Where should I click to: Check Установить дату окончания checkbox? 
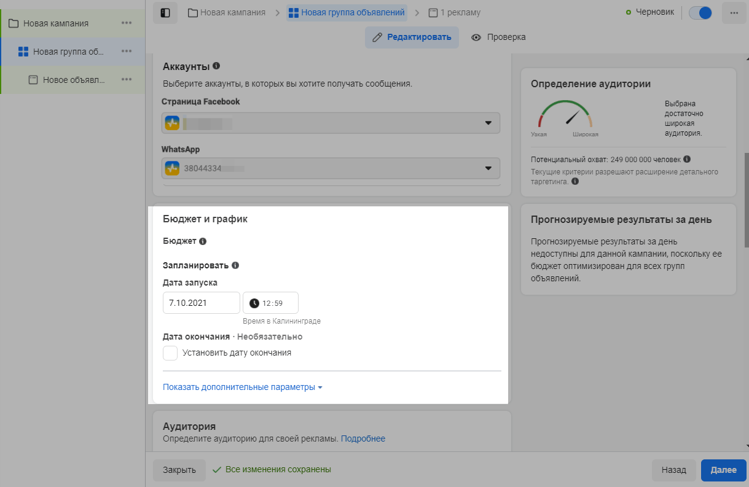click(170, 353)
